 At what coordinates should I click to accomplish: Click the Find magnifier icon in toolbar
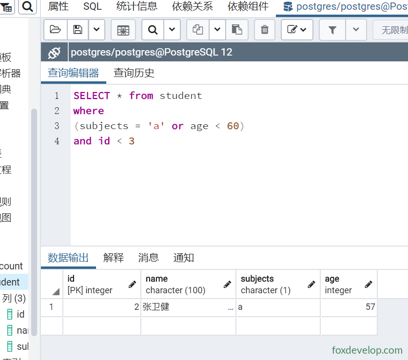tap(153, 30)
